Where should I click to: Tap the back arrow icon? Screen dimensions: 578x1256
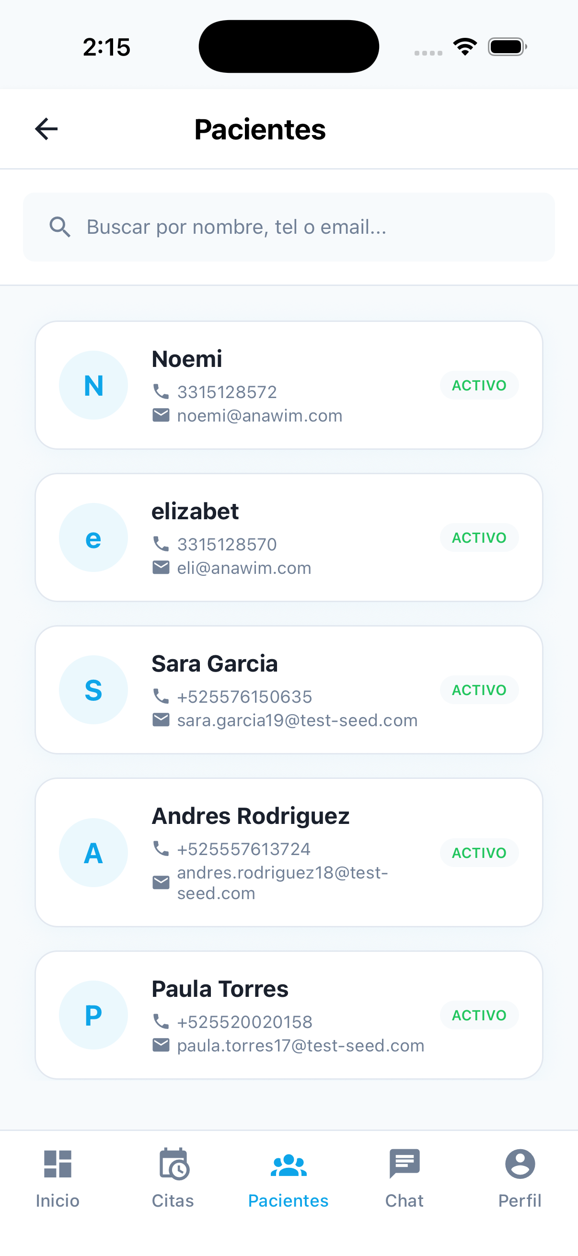pos(47,129)
